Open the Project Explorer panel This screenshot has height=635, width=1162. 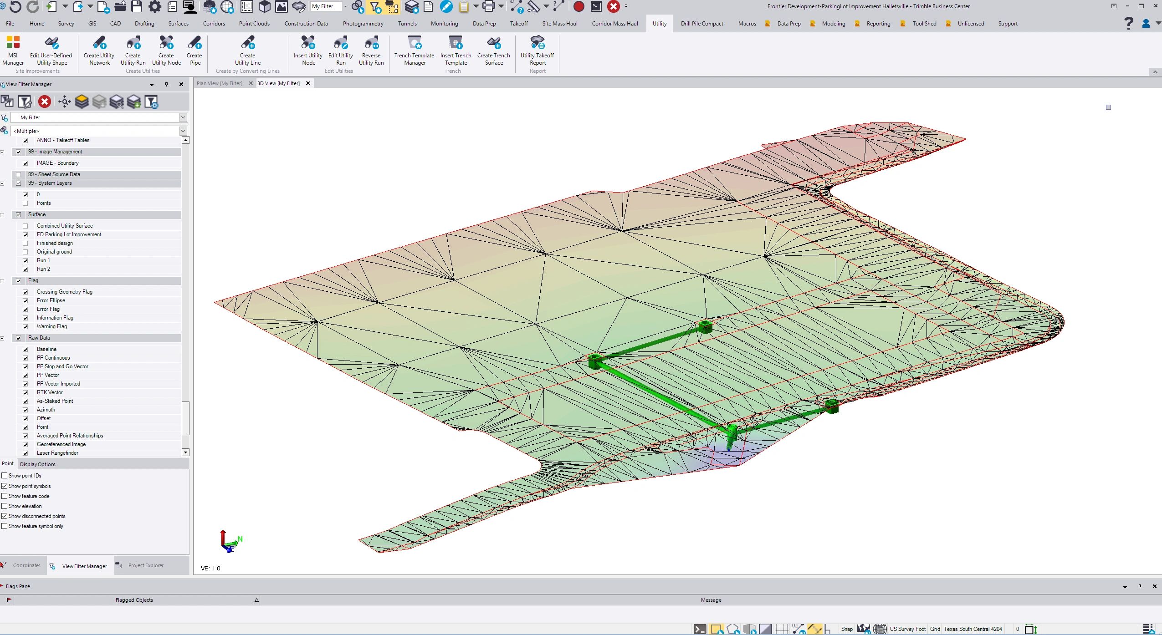(145, 565)
